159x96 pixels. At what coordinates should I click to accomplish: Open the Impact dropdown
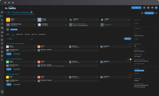click(115, 20)
